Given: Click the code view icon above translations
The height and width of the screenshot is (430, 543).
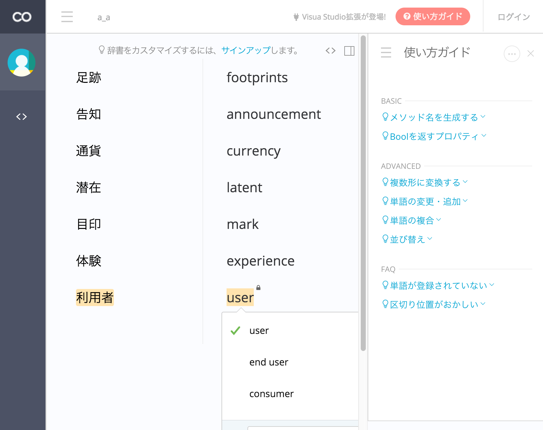Looking at the screenshot, I should pos(330,51).
